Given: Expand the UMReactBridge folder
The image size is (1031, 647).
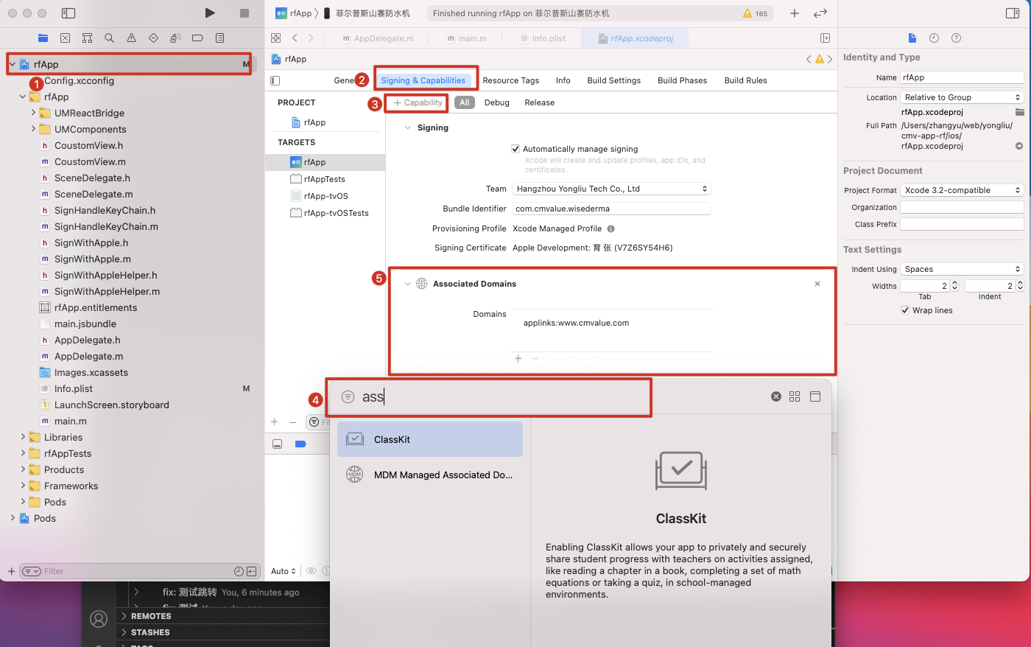Looking at the screenshot, I should [33, 113].
